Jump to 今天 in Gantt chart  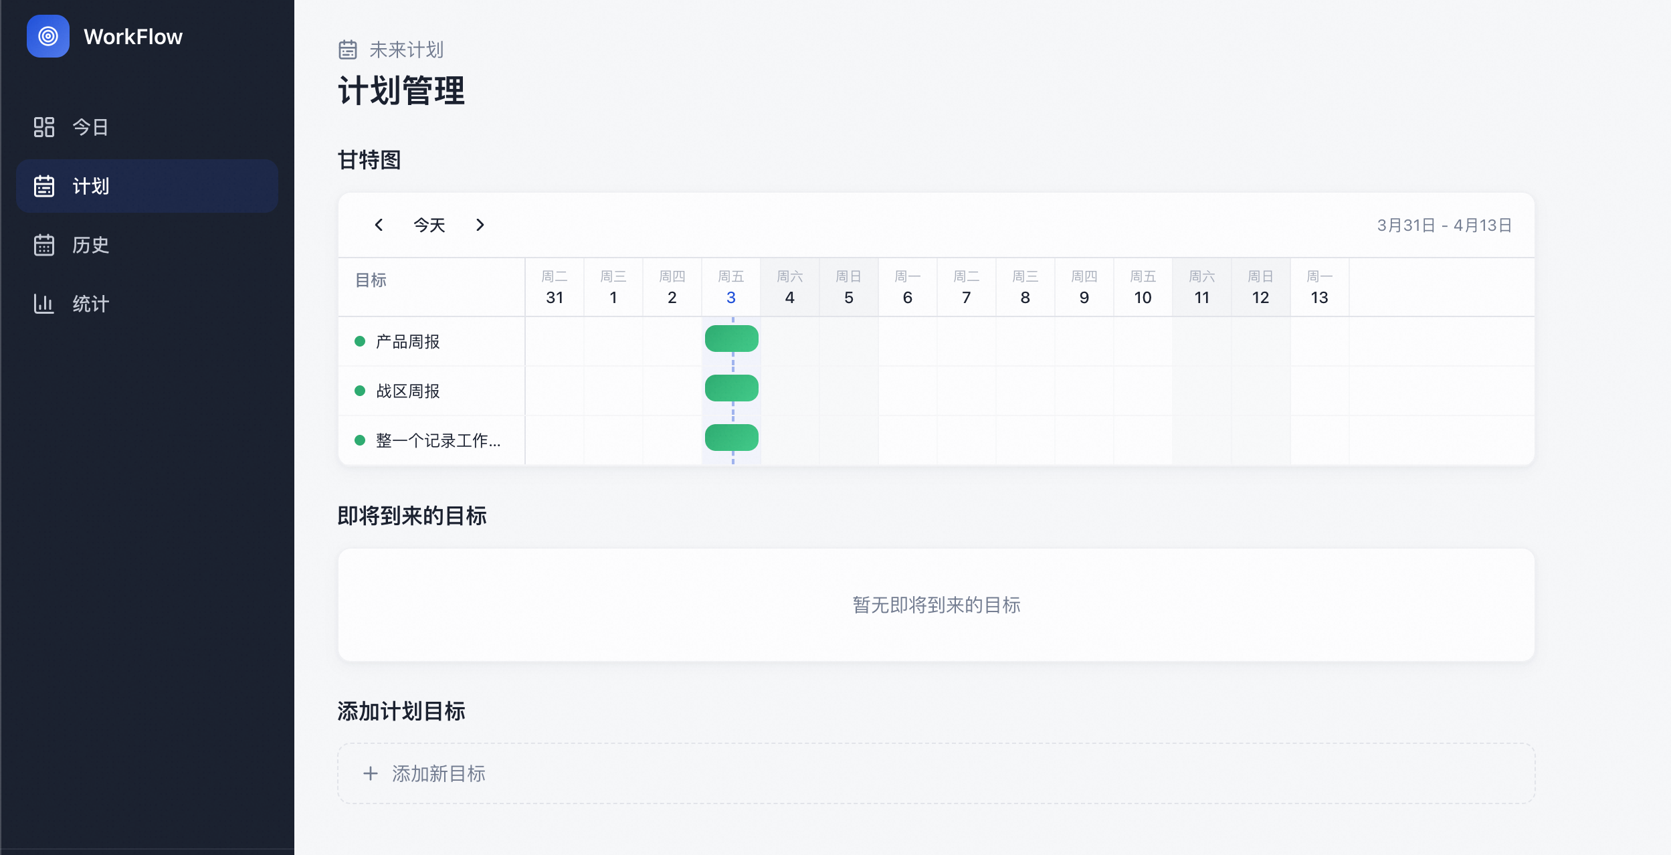[429, 225]
